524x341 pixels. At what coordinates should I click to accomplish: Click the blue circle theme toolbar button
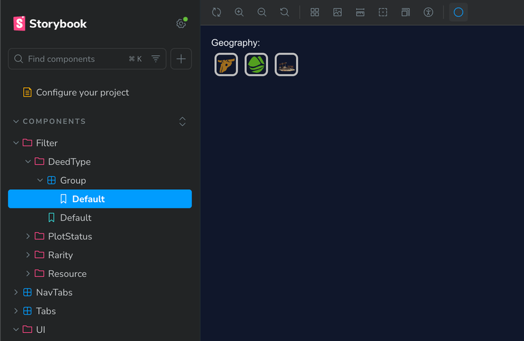click(458, 12)
